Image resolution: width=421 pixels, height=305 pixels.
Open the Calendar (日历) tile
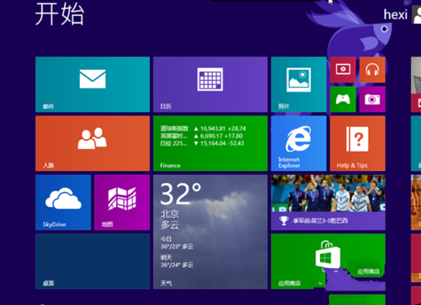point(210,84)
